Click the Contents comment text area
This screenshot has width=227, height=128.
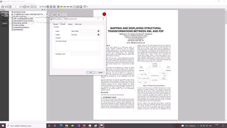[x=78, y=46]
